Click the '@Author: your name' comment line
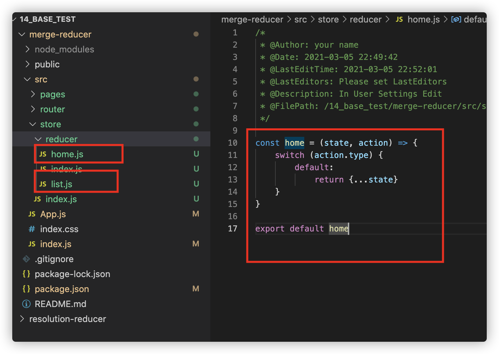The height and width of the screenshot is (354, 499). [309, 45]
